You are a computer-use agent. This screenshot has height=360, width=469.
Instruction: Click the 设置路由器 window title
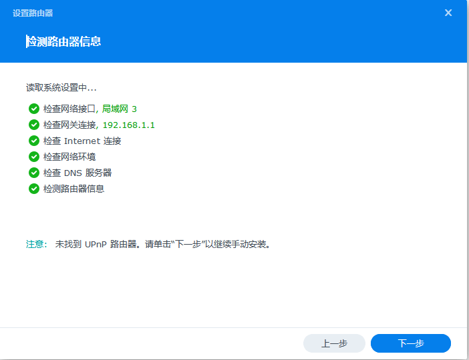click(x=33, y=13)
